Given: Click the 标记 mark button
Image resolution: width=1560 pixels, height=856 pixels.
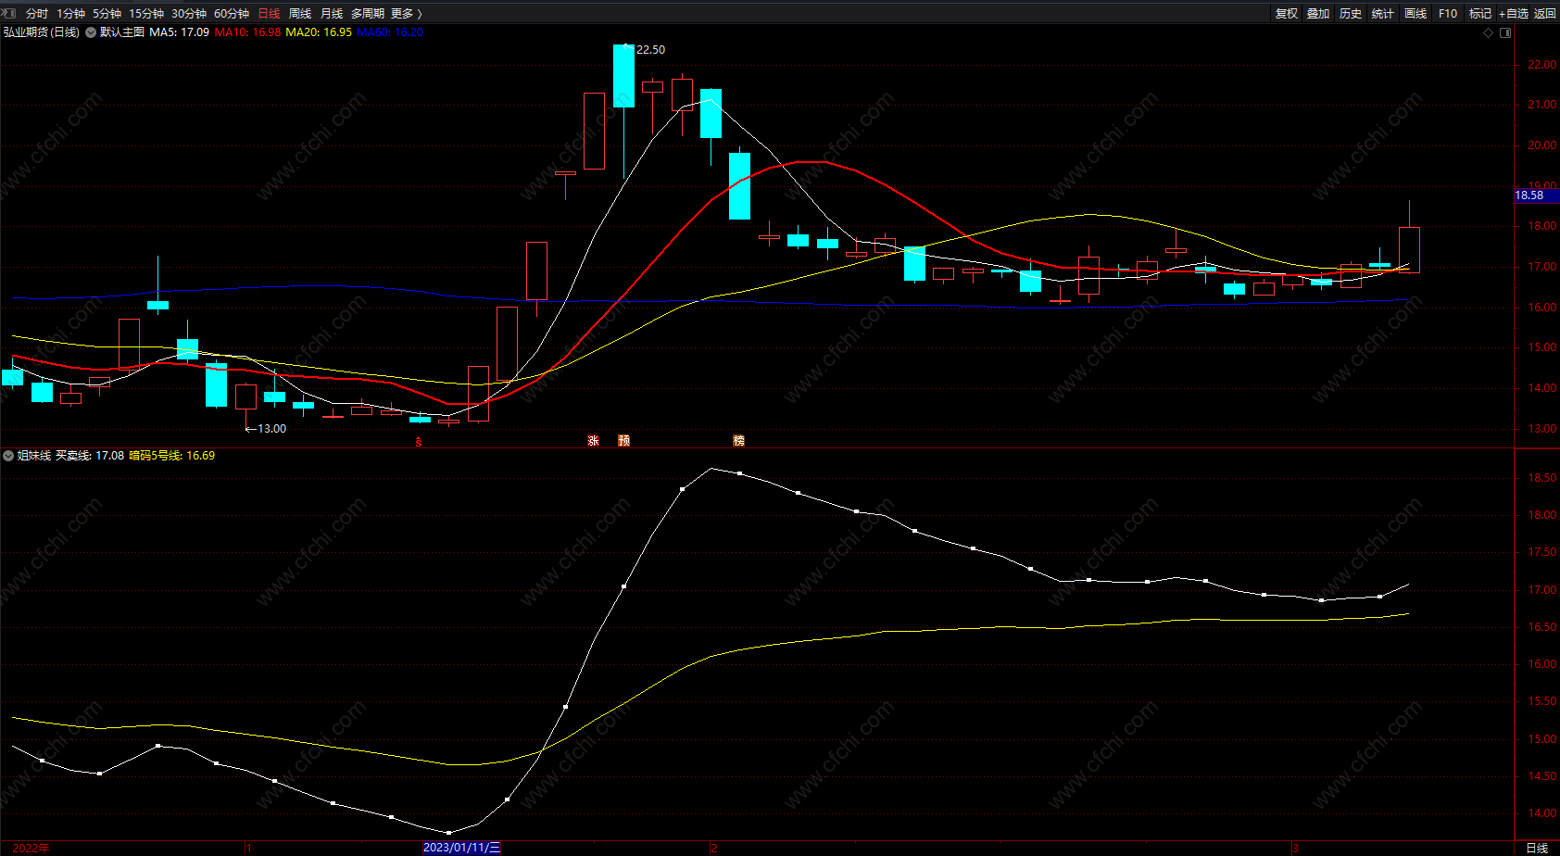Looking at the screenshot, I should (1480, 14).
